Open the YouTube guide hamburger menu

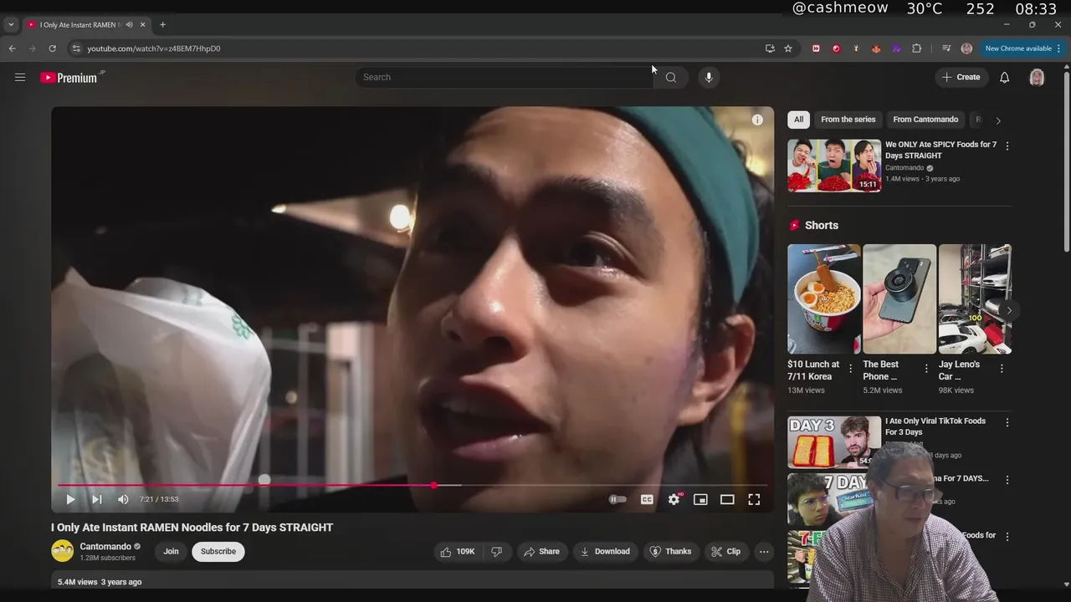20,77
